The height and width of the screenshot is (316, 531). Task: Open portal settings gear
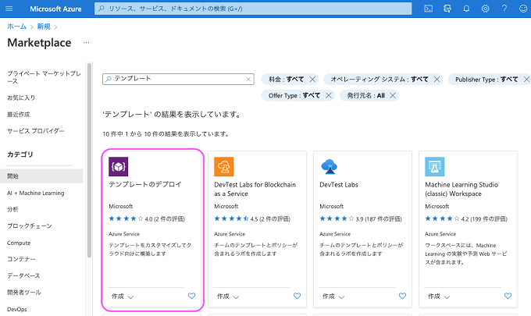point(485,9)
